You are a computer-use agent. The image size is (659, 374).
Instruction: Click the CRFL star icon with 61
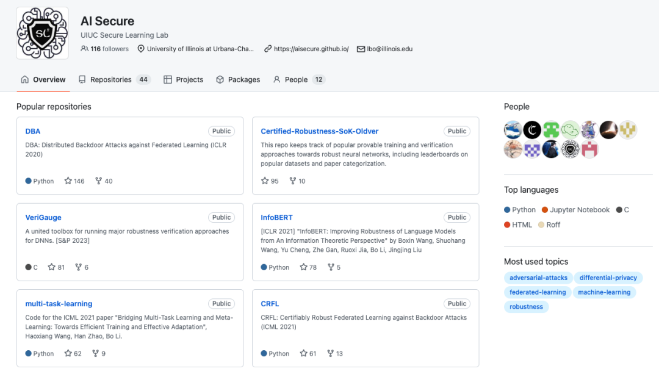[303, 353]
